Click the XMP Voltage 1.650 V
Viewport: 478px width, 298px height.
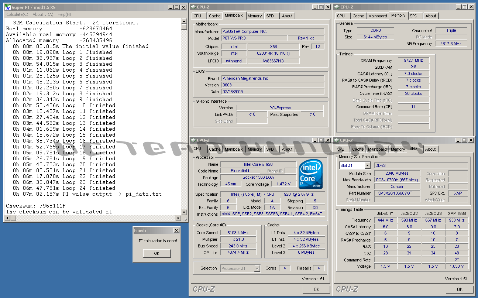[457, 266]
